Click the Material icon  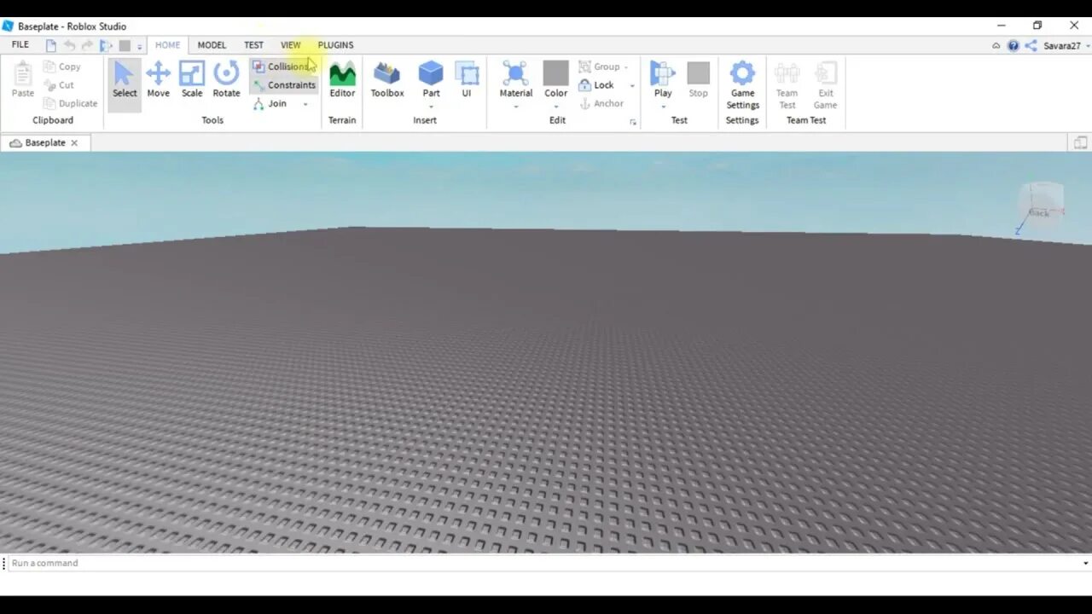click(x=515, y=74)
